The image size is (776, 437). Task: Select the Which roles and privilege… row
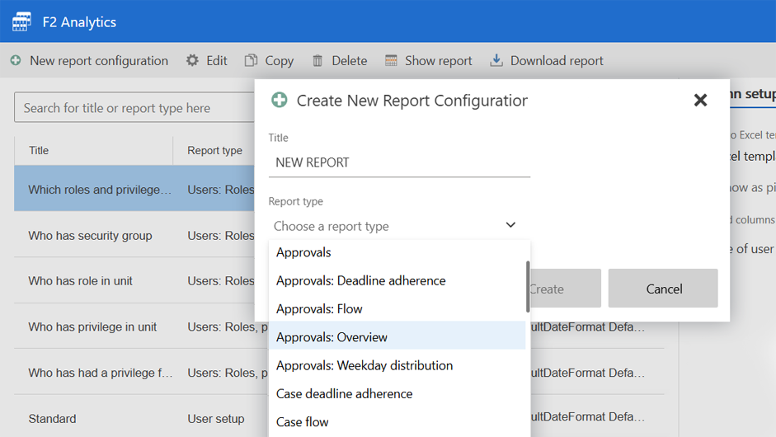point(134,189)
